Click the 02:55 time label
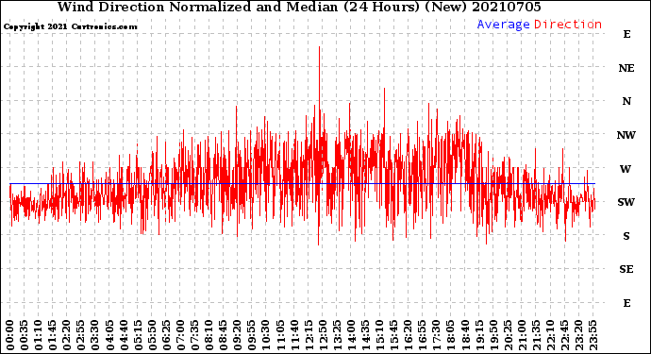The height and width of the screenshot is (354, 651). click(81, 335)
